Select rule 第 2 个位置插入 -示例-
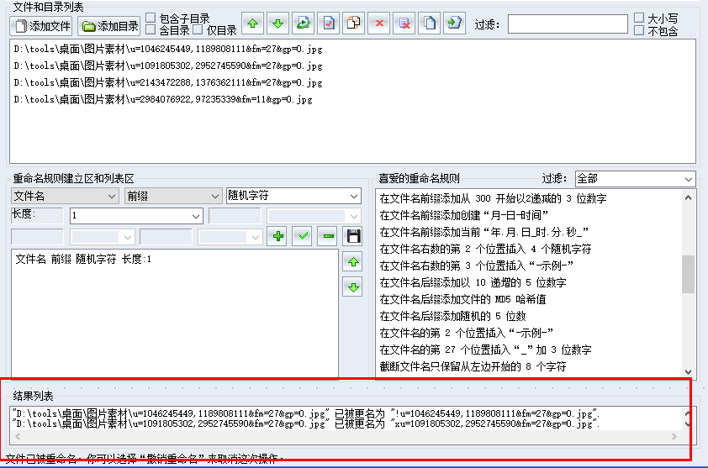The height and width of the screenshot is (468, 708). (x=466, y=333)
